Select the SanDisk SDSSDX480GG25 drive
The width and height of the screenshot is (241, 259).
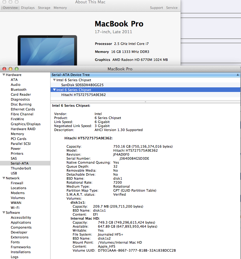click(x=82, y=85)
